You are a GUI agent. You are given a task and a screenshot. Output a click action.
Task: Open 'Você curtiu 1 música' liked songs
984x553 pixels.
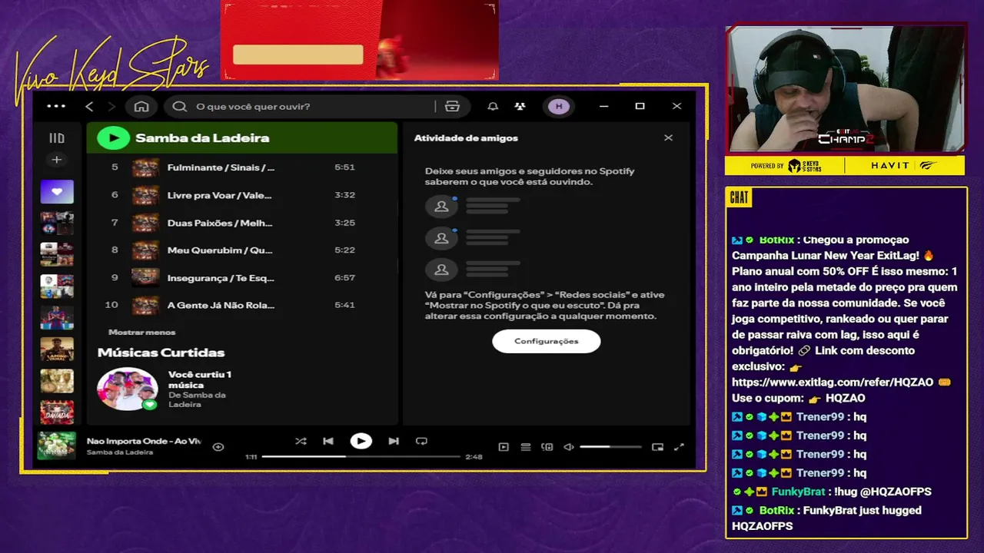200,379
